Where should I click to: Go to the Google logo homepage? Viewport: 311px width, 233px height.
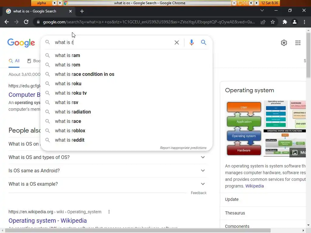[21, 43]
